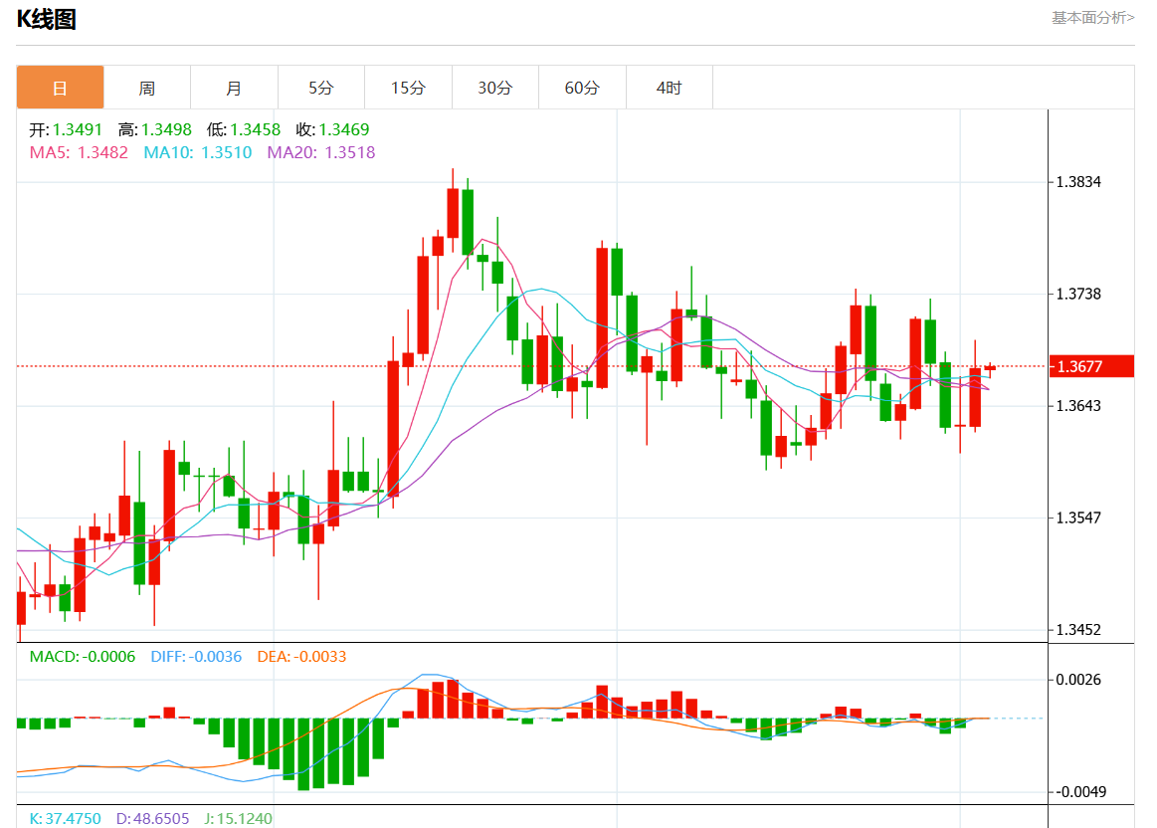The width and height of the screenshot is (1157, 828).
Task: Click the MA20: 1.3518 indicator value
Action: [x=321, y=152]
